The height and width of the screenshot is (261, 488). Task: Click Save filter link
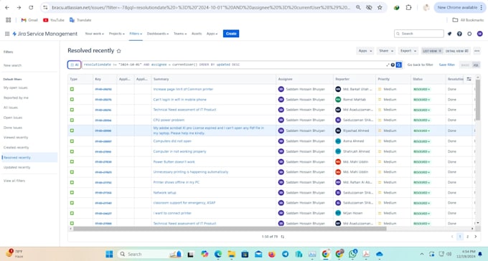point(446,65)
